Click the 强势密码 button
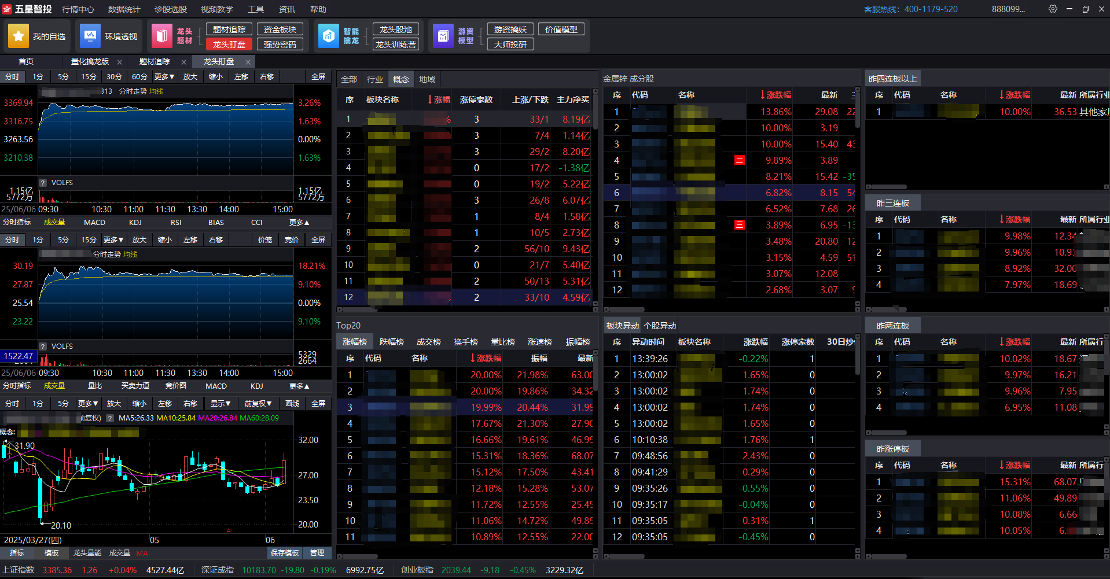This screenshot has height=579, width=1110. click(x=280, y=45)
